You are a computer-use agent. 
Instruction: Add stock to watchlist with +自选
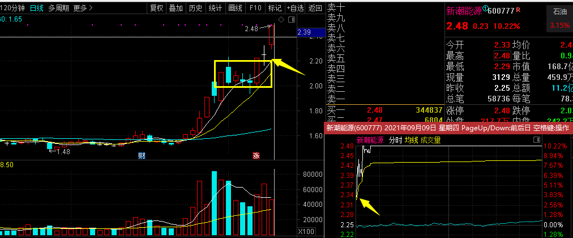coord(295,8)
